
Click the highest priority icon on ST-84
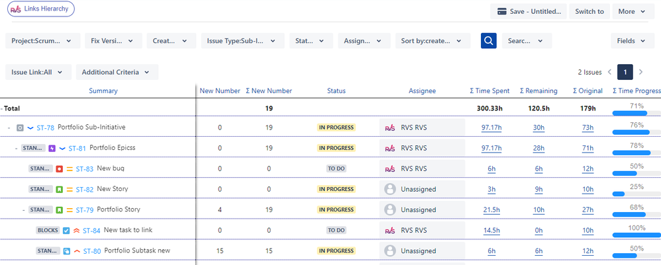point(77,231)
